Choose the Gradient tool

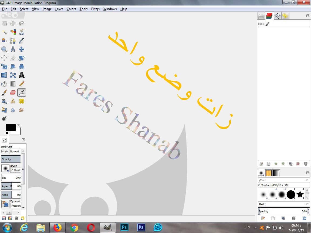pos(13,84)
